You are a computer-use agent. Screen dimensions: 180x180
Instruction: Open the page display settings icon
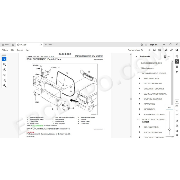pyautogui.click(x=177, y=126)
